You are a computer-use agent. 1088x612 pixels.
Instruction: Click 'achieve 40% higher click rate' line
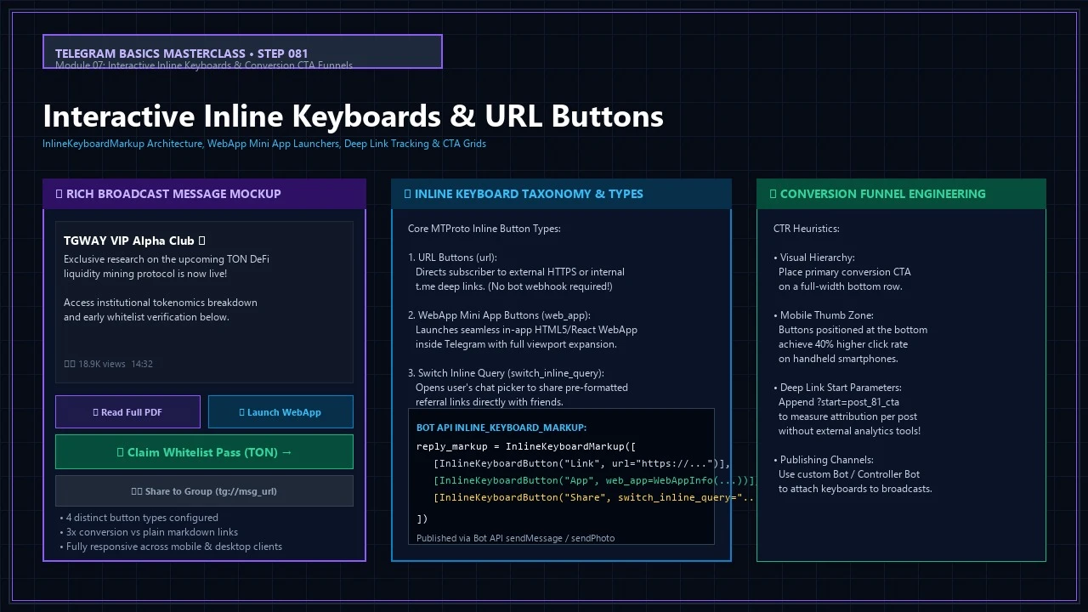tap(843, 344)
